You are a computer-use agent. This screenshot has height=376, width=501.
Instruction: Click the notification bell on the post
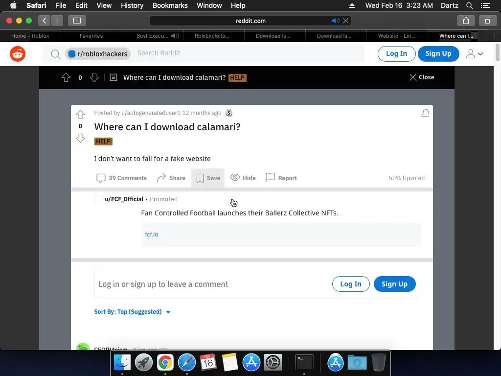click(425, 113)
